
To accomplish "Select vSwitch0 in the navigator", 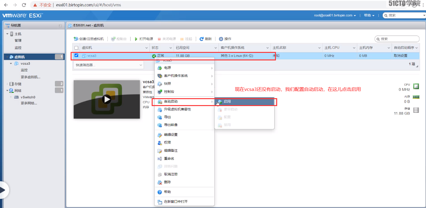I will 28,97.
